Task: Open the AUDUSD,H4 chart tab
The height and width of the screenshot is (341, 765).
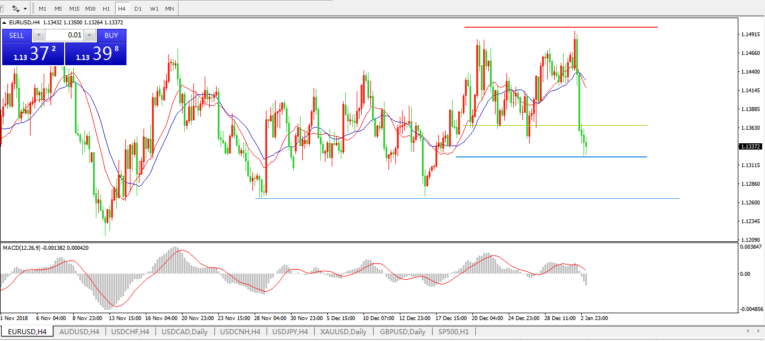Action: (x=79, y=331)
